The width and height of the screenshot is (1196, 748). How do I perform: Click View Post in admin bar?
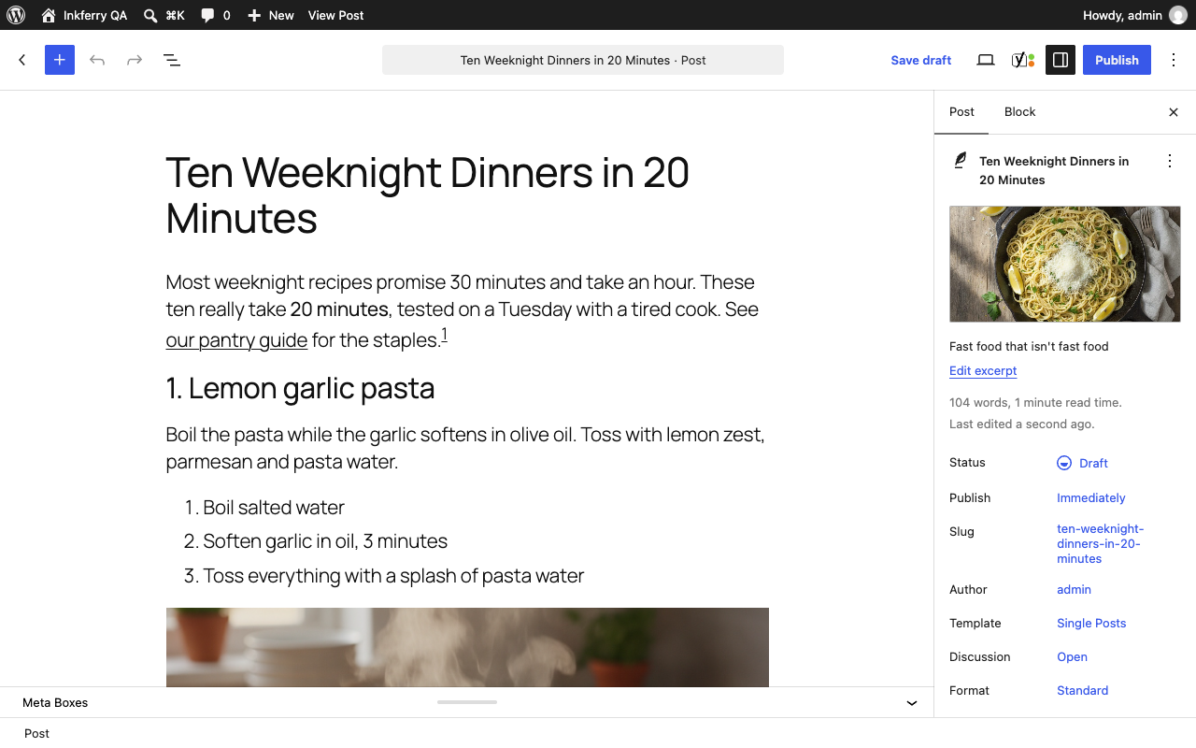[335, 15]
